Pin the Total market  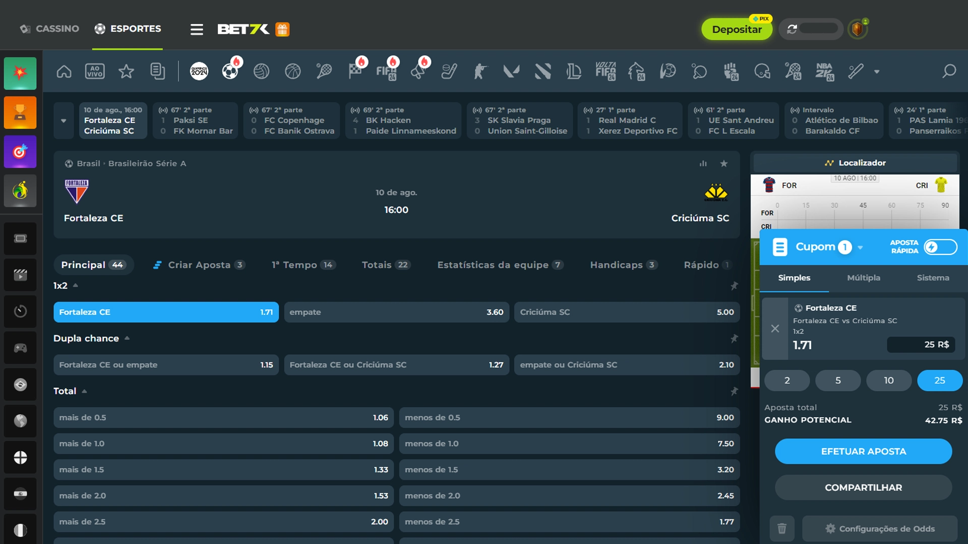[x=734, y=391]
